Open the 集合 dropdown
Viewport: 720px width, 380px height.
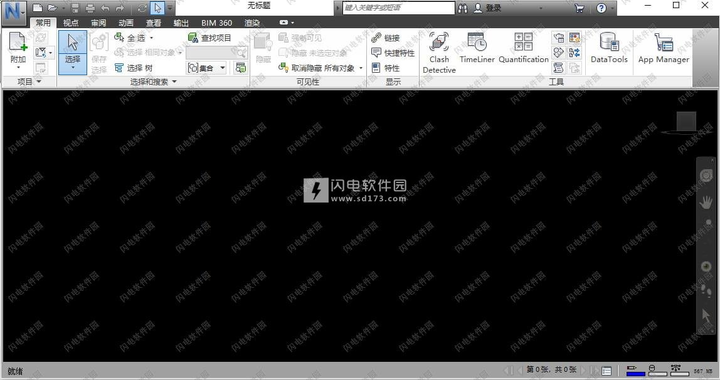[206, 68]
